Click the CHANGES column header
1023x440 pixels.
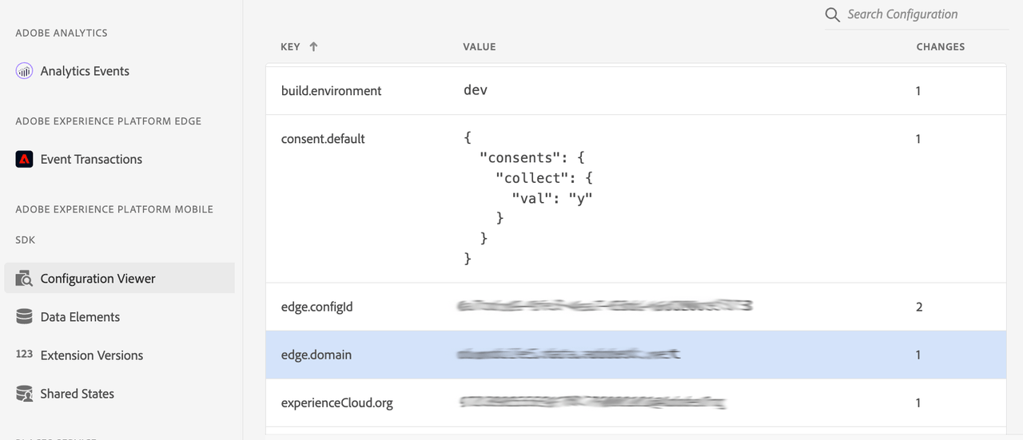click(941, 47)
